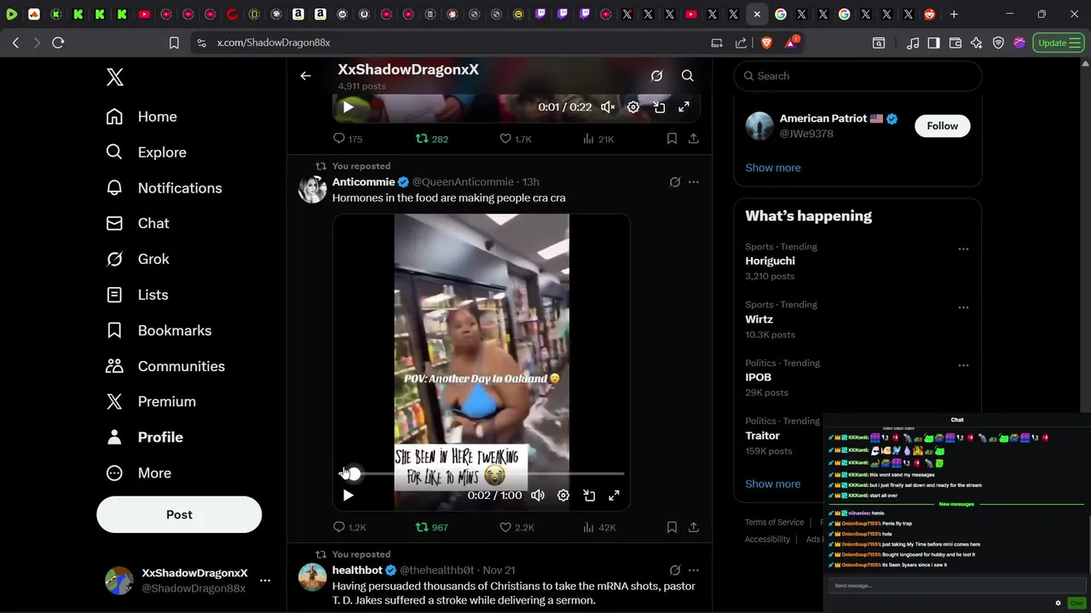Open Explore page
The image size is (1091, 613).
[x=146, y=152]
